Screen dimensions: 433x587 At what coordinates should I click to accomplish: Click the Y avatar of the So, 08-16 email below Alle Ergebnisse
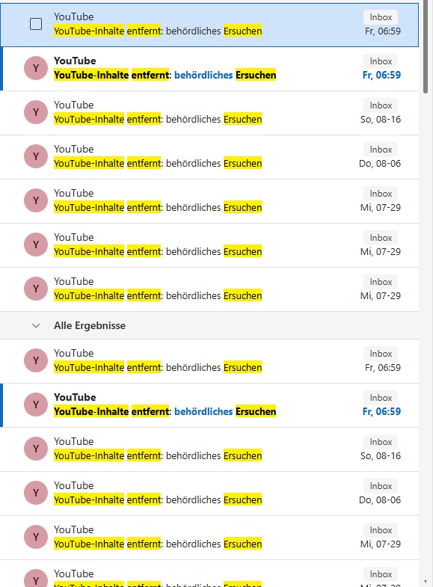(36, 449)
